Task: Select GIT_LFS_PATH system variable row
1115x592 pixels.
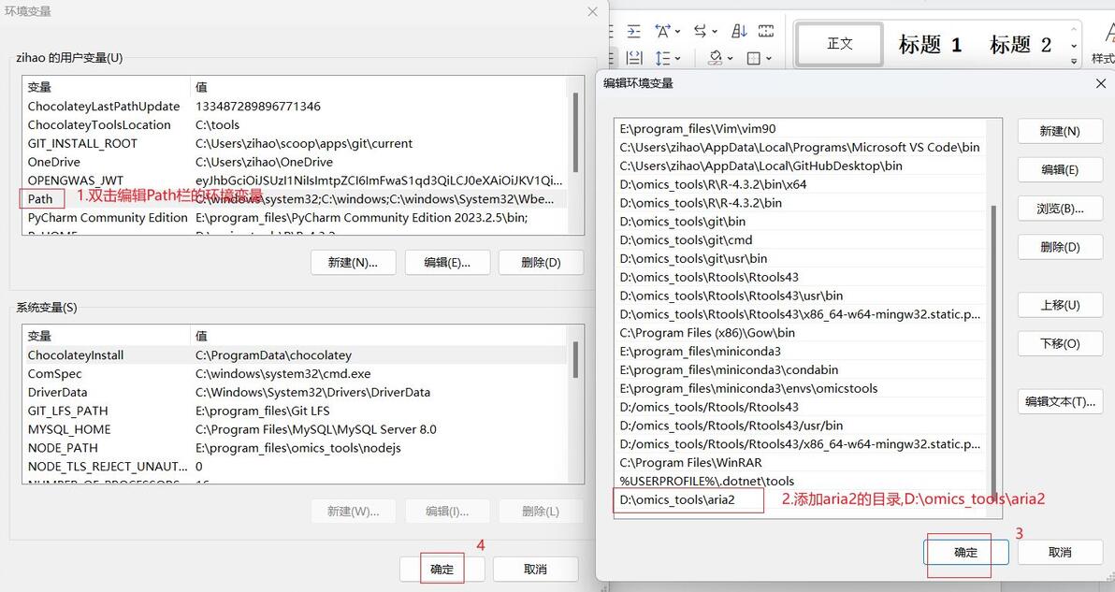Action: pos(295,411)
